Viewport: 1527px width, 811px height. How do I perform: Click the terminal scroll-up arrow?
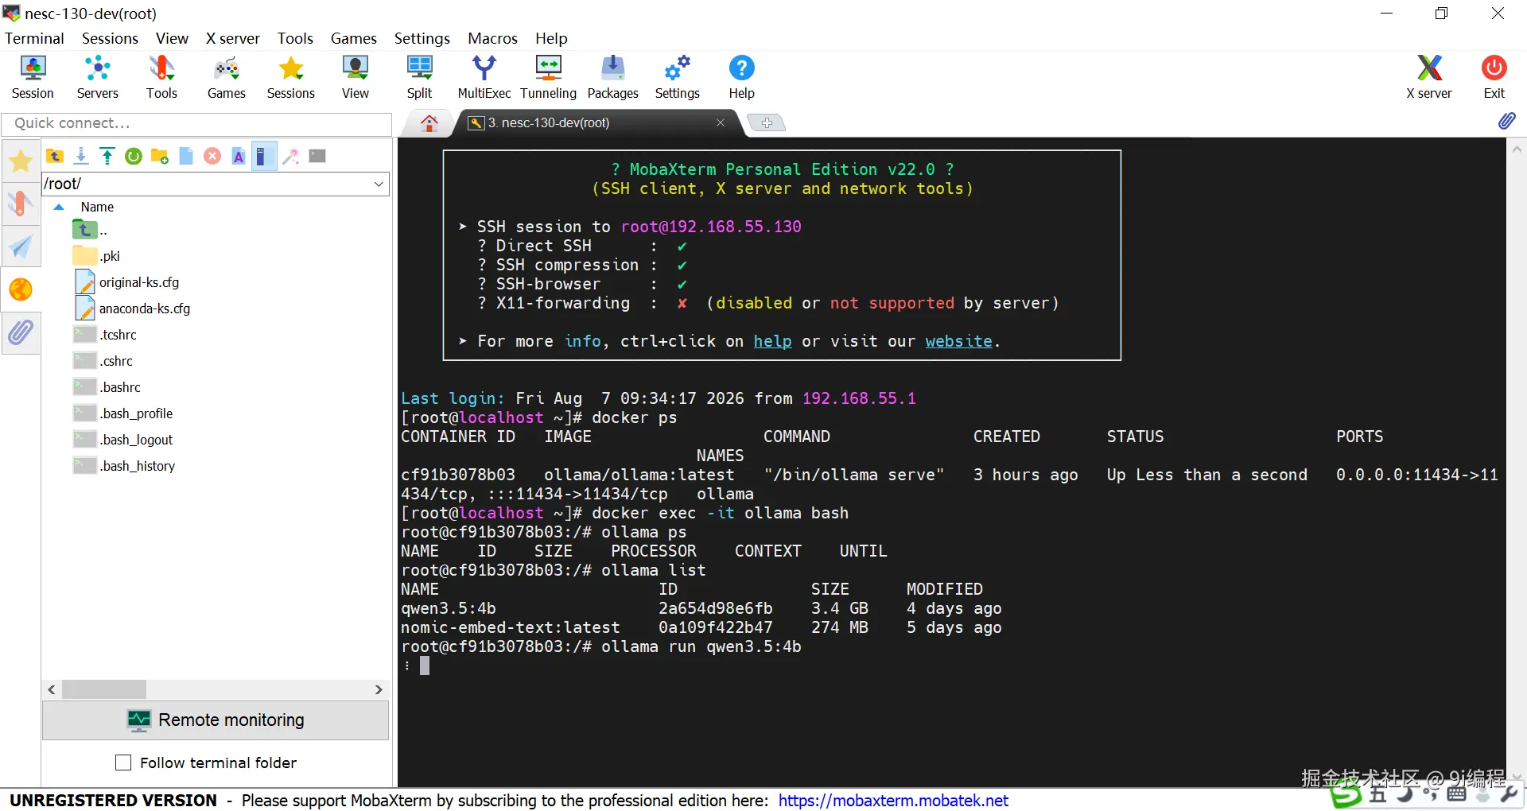tap(1517, 149)
